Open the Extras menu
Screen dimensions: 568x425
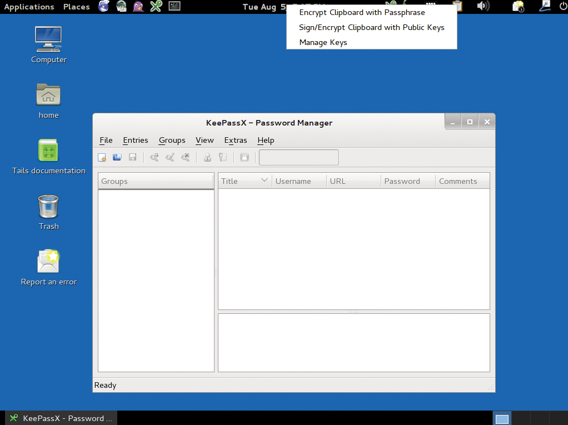(235, 140)
